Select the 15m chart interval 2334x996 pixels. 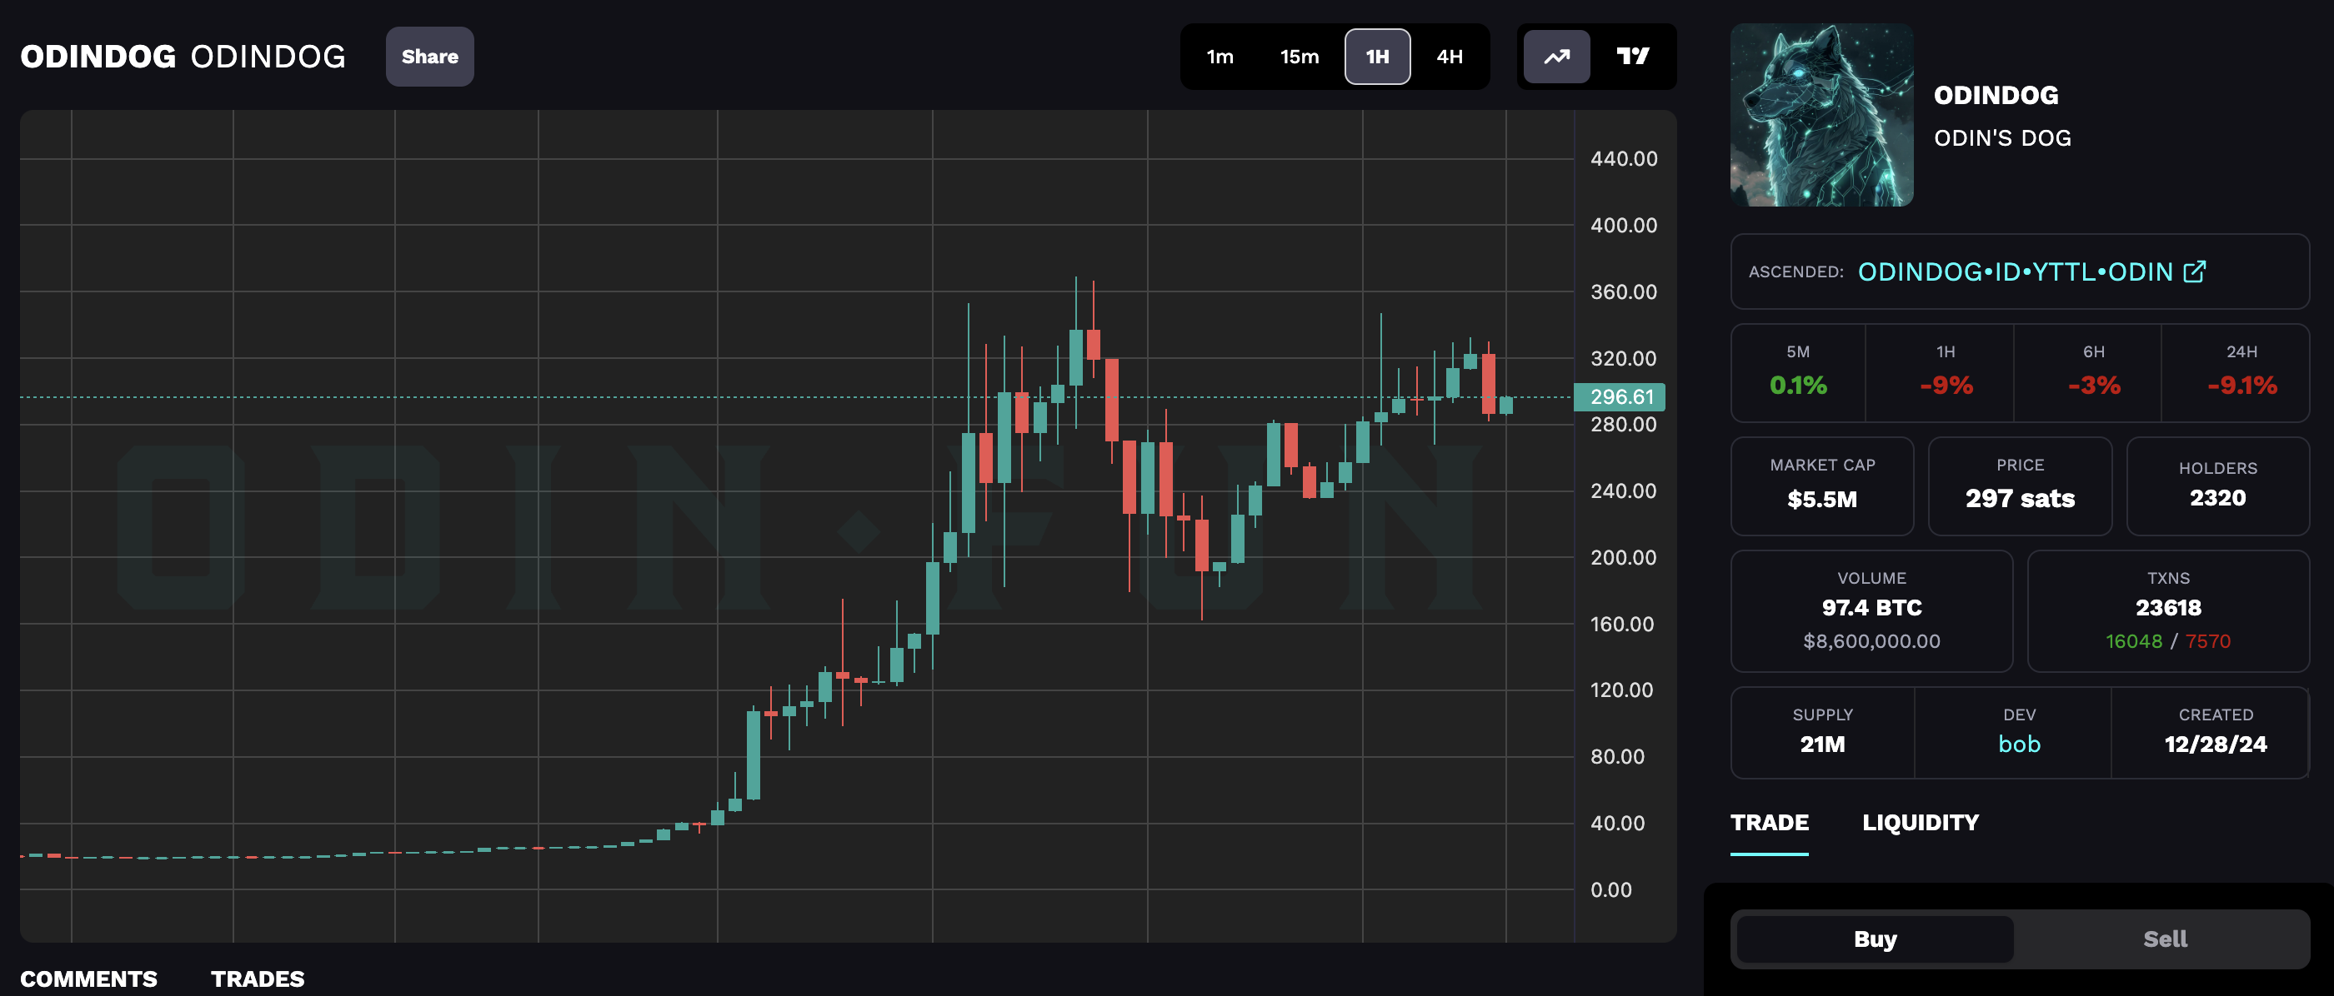(1299, 56)
